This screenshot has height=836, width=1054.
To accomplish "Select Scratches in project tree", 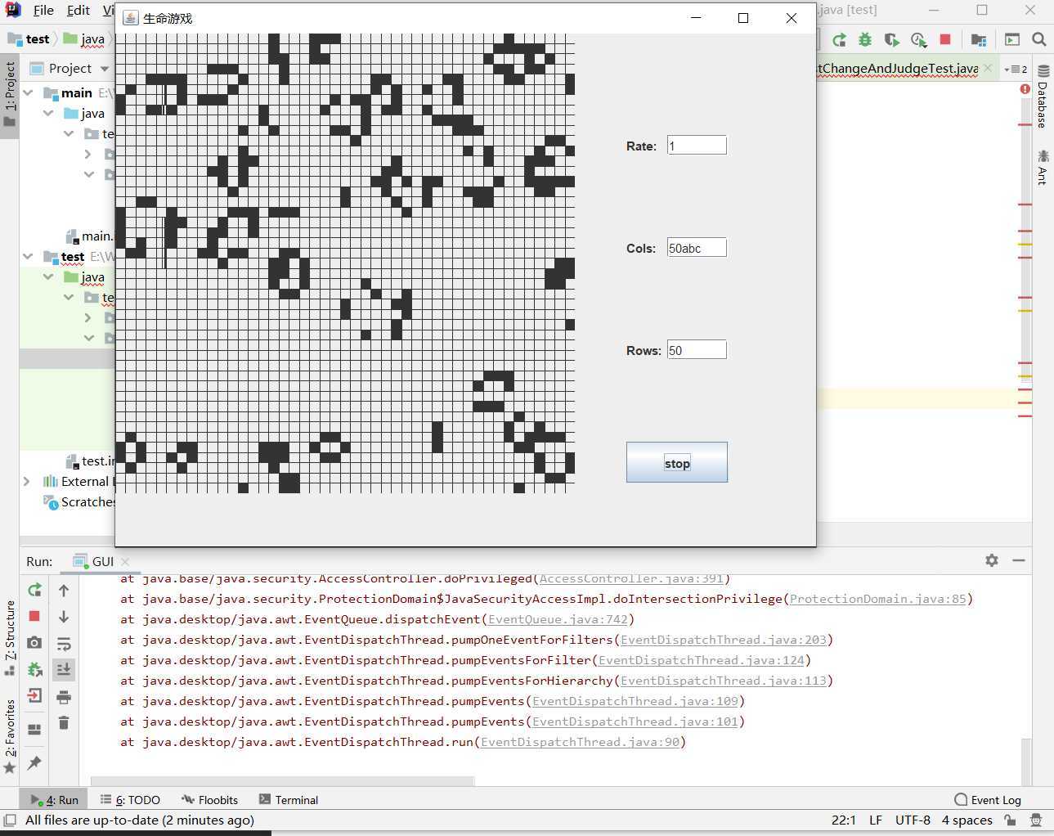I will [78, 501].
